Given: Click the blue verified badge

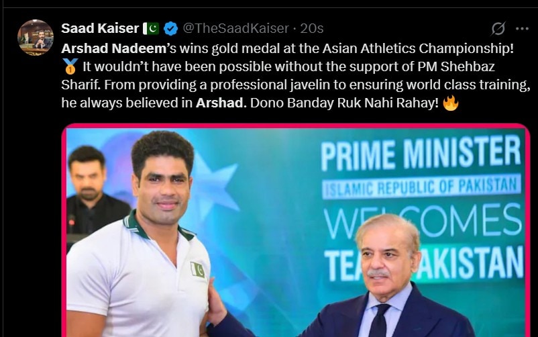Looking at the screenshot, I should 170,28.
